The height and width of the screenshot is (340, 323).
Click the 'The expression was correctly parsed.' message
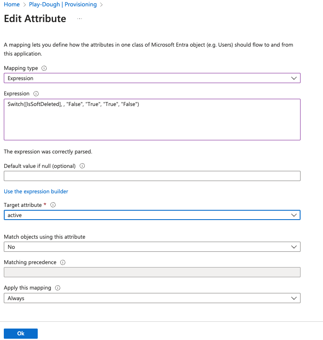pos(48,152)
